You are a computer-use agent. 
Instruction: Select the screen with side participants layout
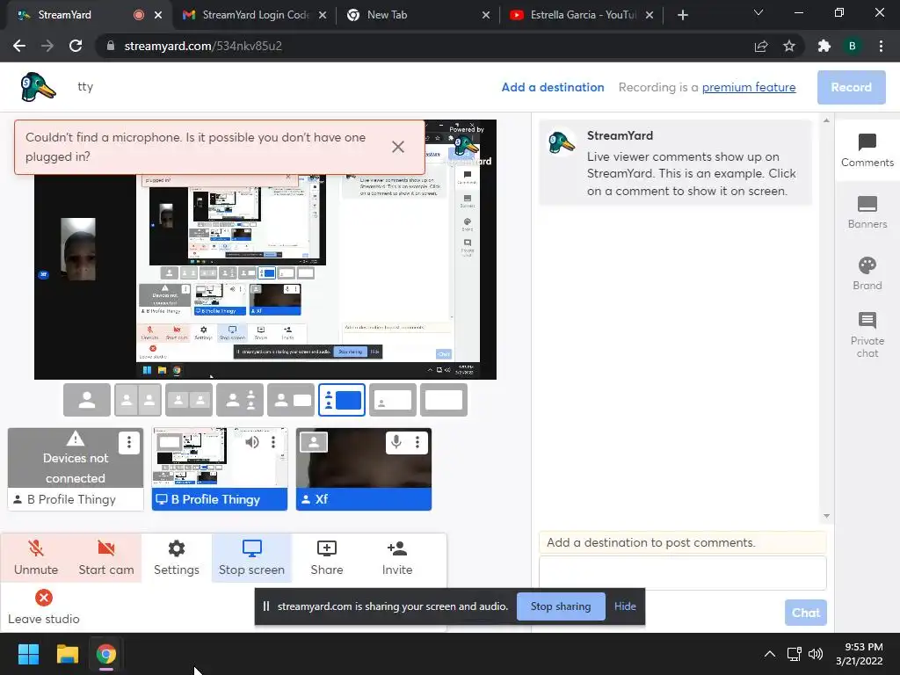(342, 400)
